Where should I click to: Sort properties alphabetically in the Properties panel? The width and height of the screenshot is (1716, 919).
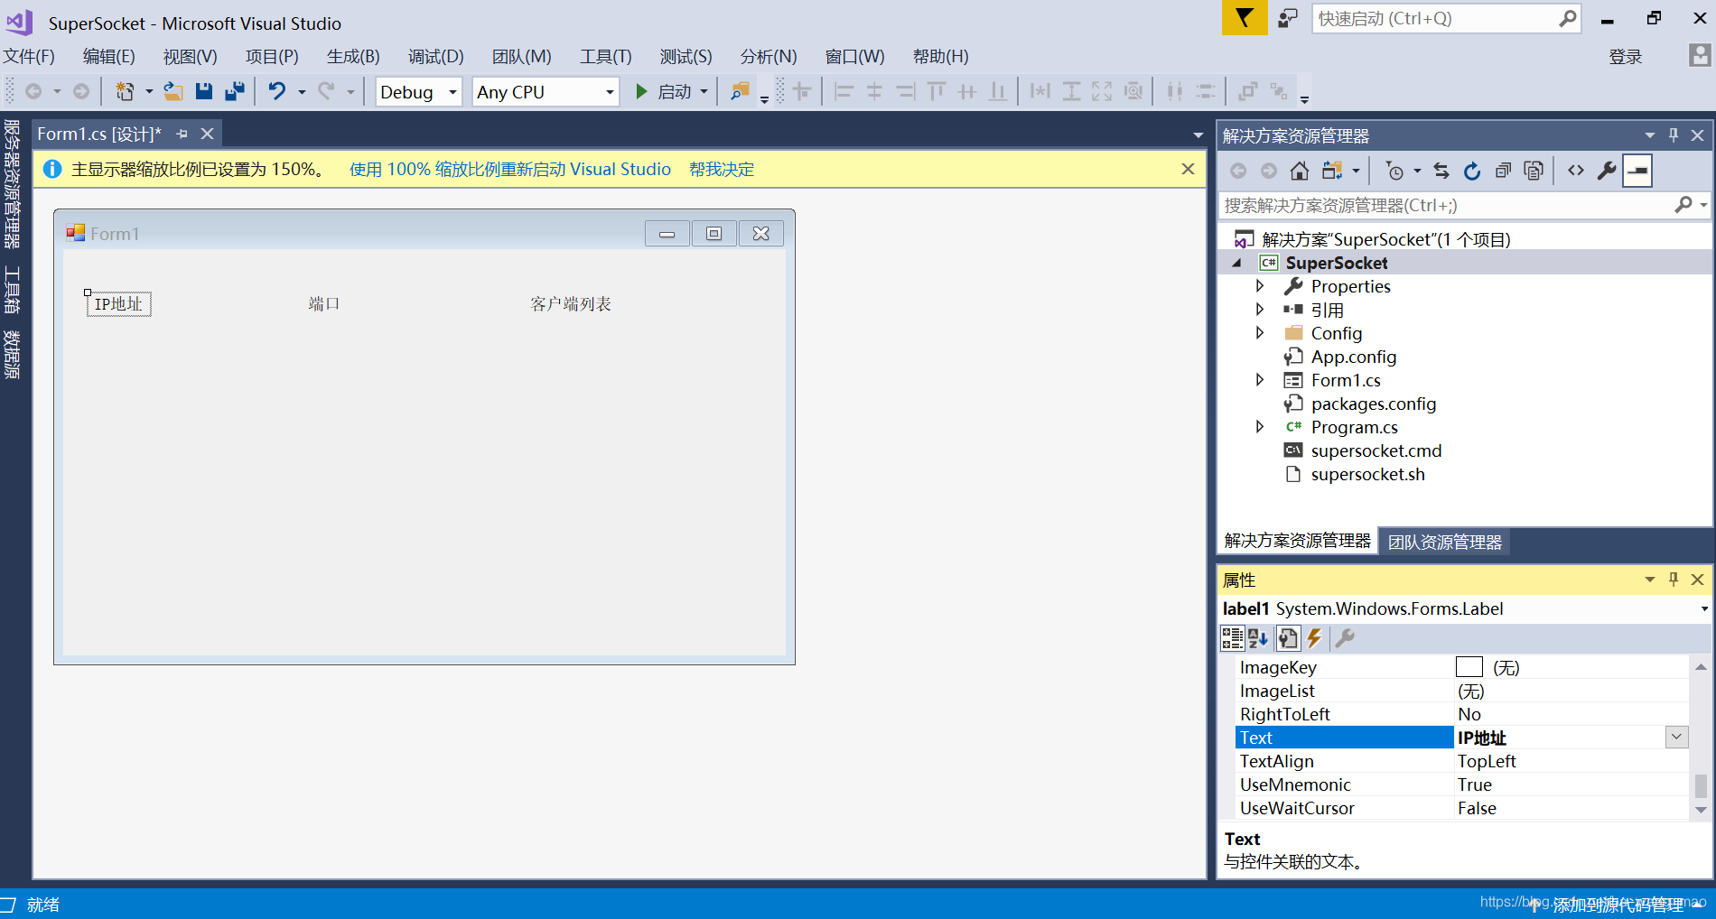click(1258, 638)
